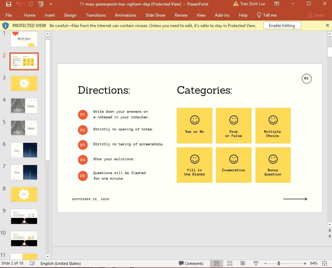The height and width of the screenshot is (268, 332).
Task: Open the Transitions tab
Action: (96, 15)
